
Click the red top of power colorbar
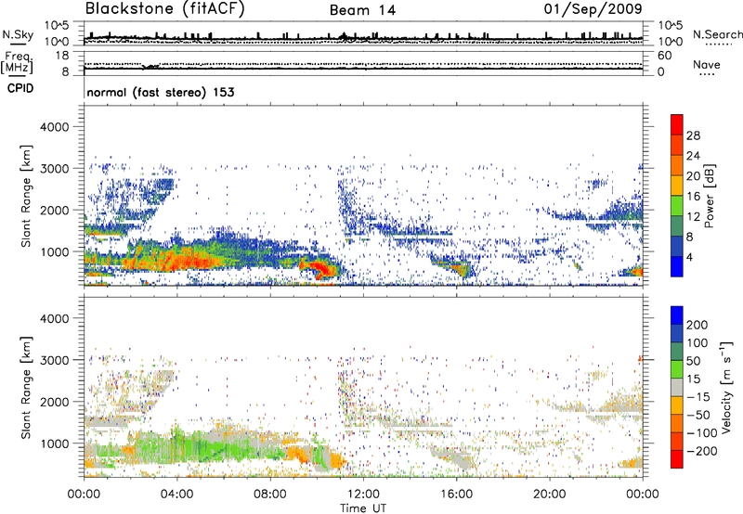tap(677, 124)
